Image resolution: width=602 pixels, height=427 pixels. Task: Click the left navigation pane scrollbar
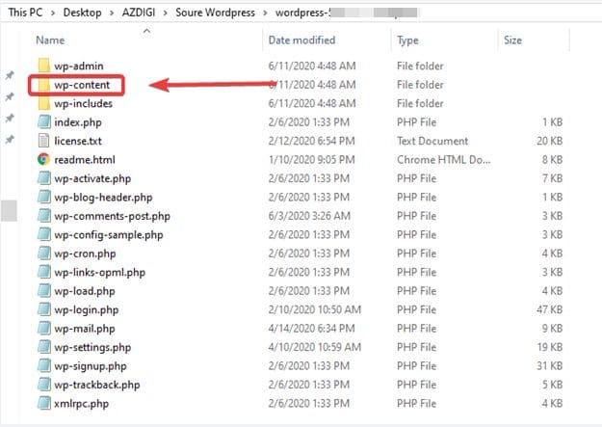pyautogui.click(x=10, y=210)
